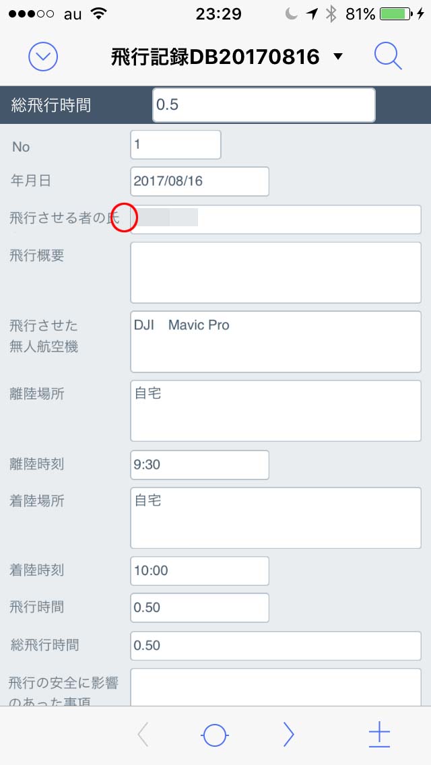Tap the circle slider icon in bottom toolbar
431x765 pixels.
click(214, 735)
